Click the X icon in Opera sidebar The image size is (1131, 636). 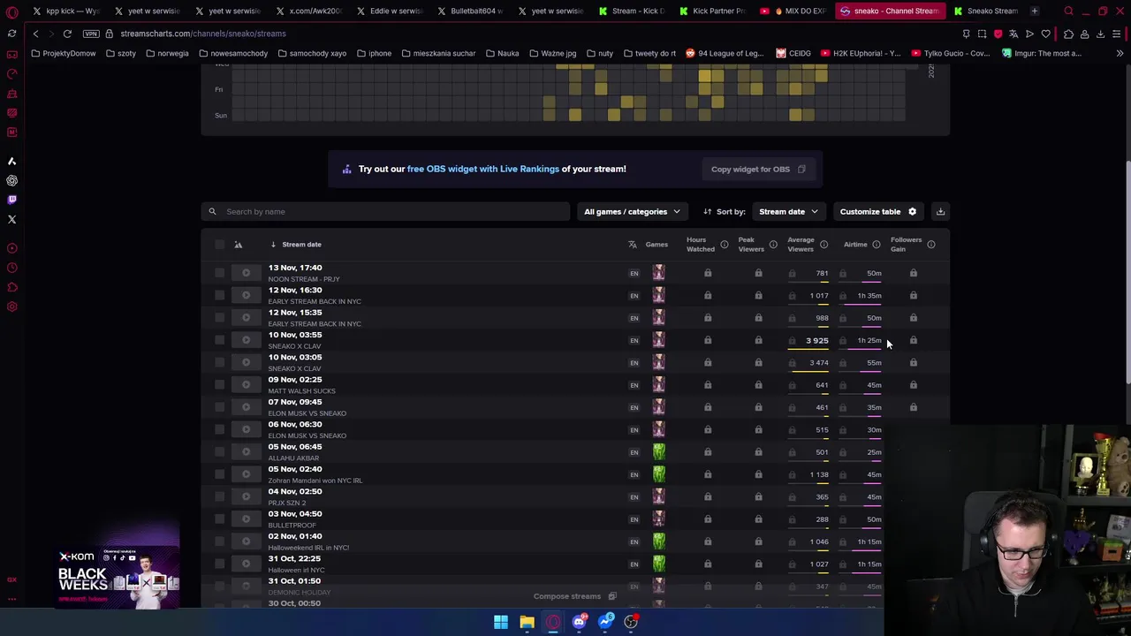click(x=11, y=219)
